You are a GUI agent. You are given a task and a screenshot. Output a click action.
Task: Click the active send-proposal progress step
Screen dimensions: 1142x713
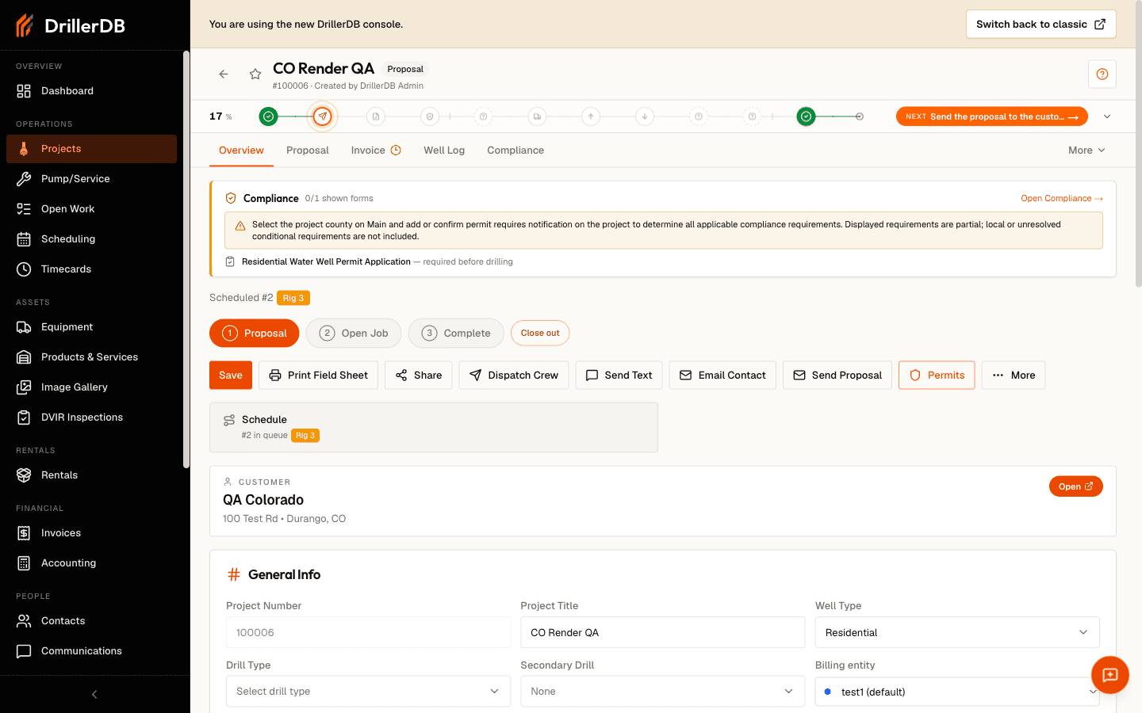pos(322,116)
